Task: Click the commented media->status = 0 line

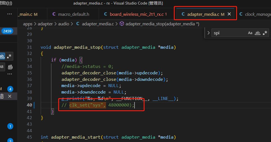Action: pyautogui.click(x=87, y=66)
